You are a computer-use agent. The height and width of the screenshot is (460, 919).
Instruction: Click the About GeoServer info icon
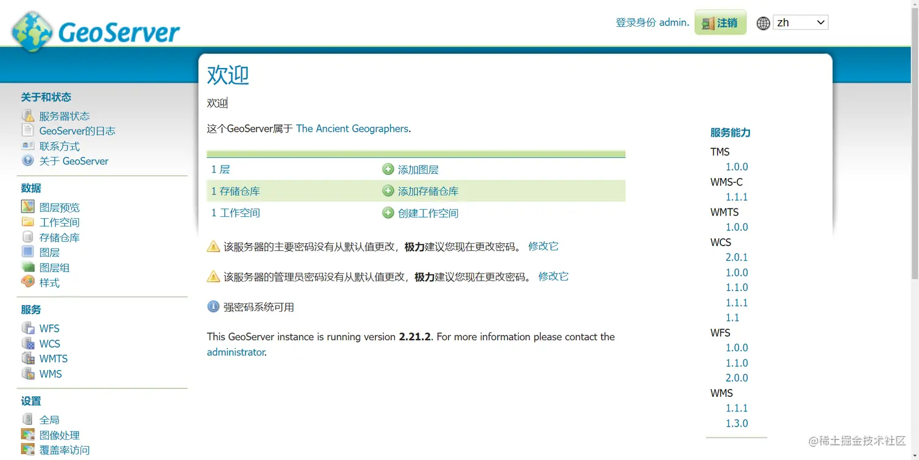(28, 161)
